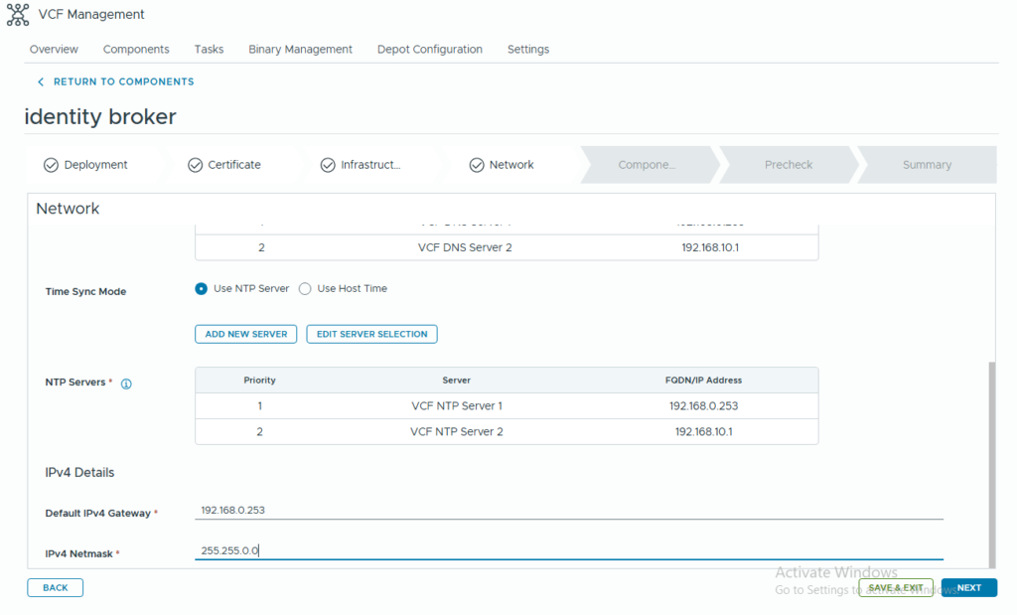The width and height of the screenshot is (1017, 615).
Task: Switch to the Binary Management tab
Action: (300, 49)
